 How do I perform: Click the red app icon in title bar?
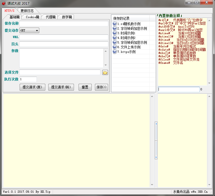[4, 3]
